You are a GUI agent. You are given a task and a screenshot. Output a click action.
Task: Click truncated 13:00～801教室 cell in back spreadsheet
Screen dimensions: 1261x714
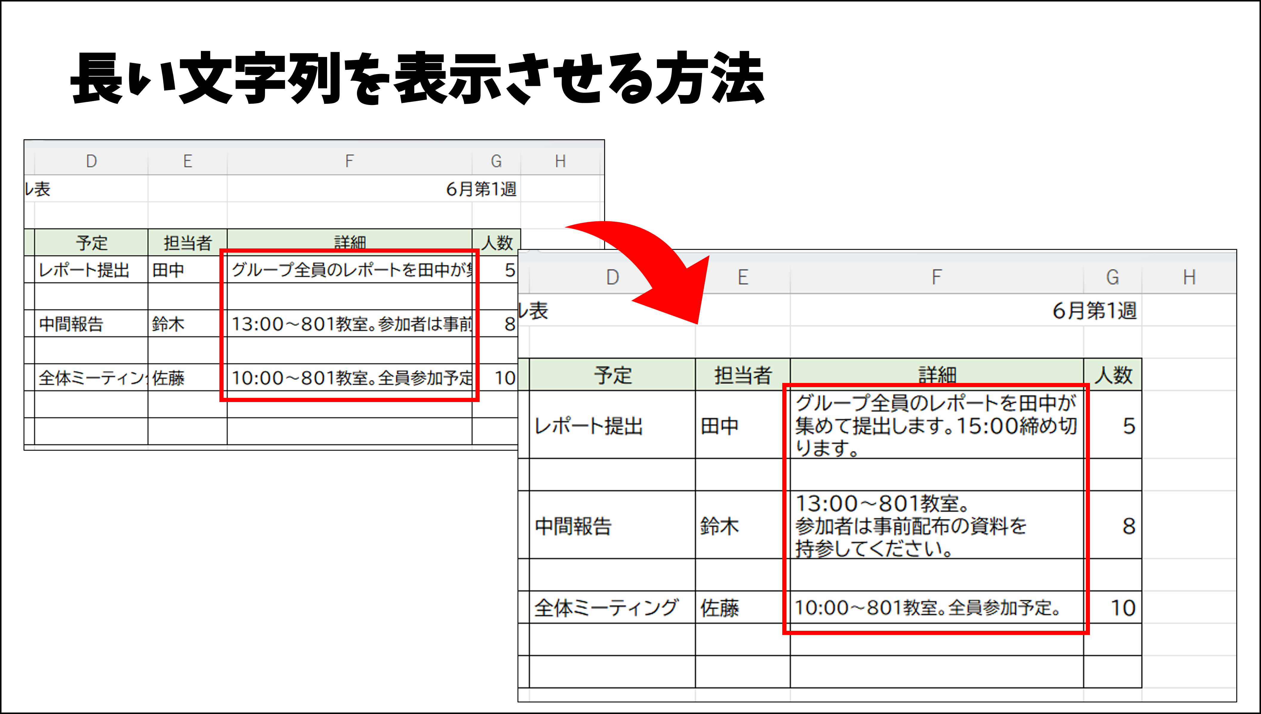(349, 323)
